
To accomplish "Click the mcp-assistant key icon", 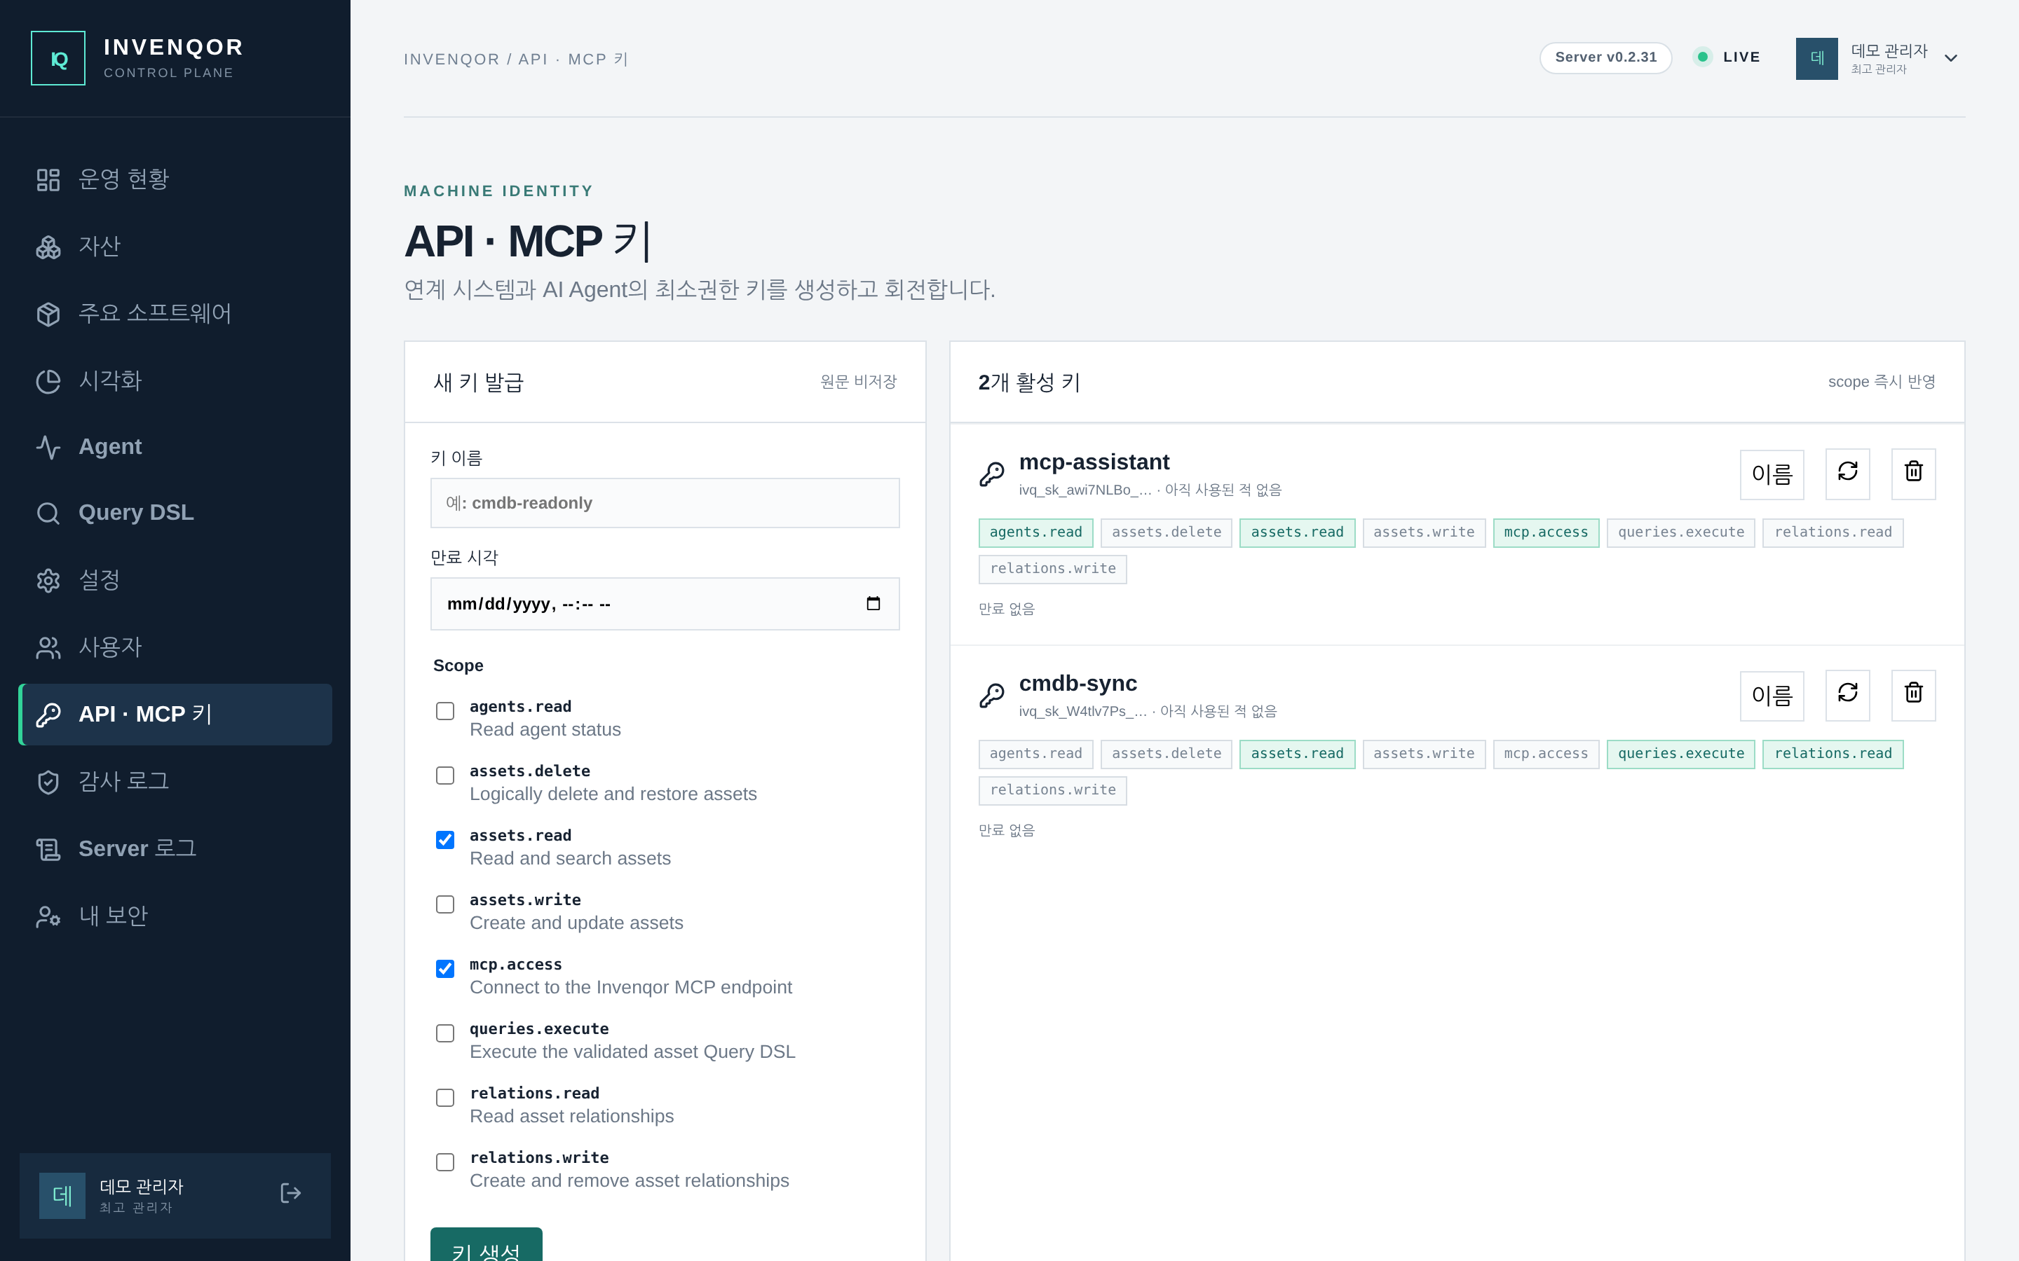I will (992, 474).
